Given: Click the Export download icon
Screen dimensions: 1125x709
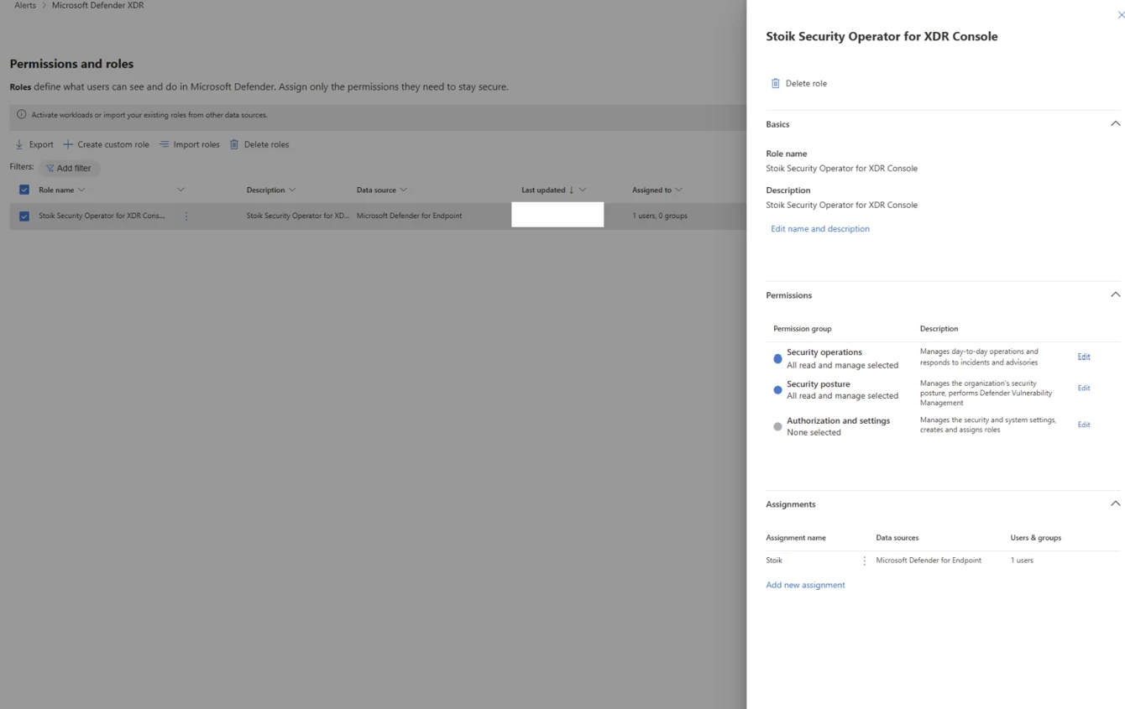Looking at the screenshot, I should pyautogui.click(x=19, y=144).
